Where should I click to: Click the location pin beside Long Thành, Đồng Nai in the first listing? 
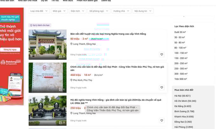coord(71,44)
